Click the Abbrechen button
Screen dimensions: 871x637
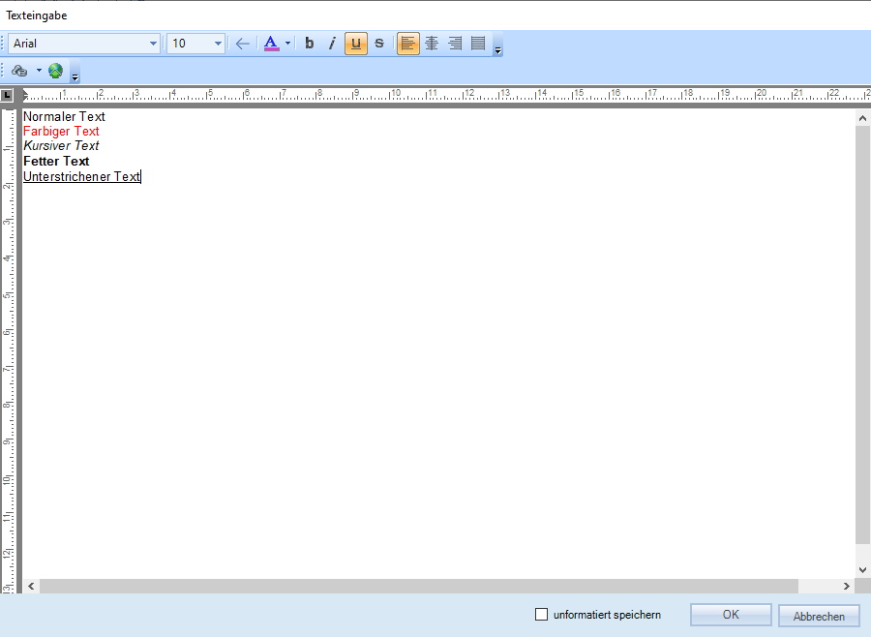click(819, 616)
